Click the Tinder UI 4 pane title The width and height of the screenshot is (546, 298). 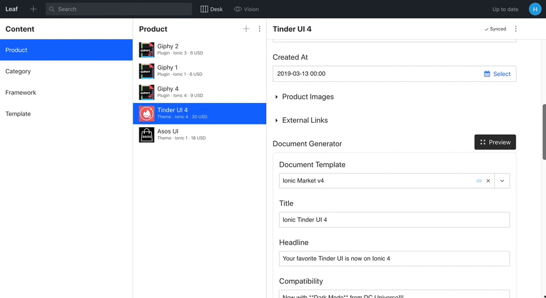pyautogui.click(x=292, y=29)
